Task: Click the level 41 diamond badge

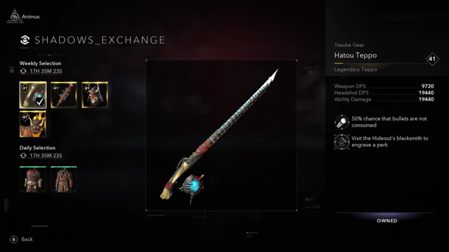Action: point(432,59)
